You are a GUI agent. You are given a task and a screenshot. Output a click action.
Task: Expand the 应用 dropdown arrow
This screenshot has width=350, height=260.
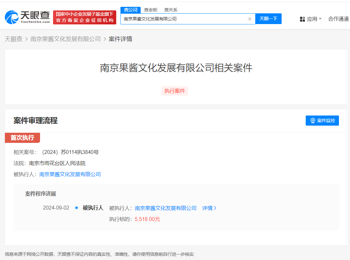click(x=320, y=19)
